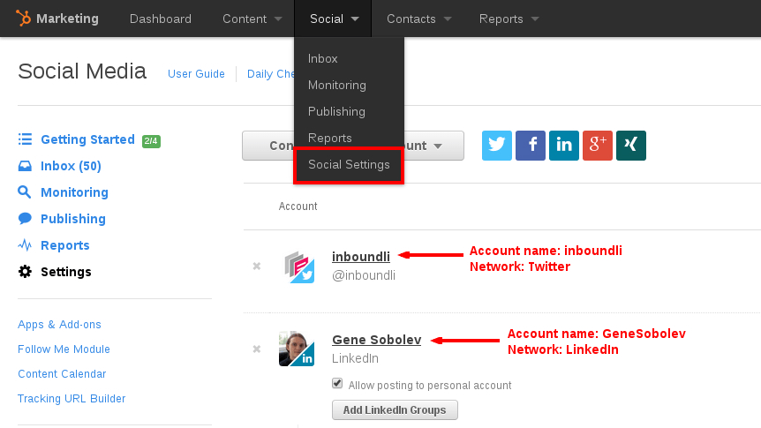Click the Gene Sobolev profile photo
The image size is (761, 428).
point(297,349)
